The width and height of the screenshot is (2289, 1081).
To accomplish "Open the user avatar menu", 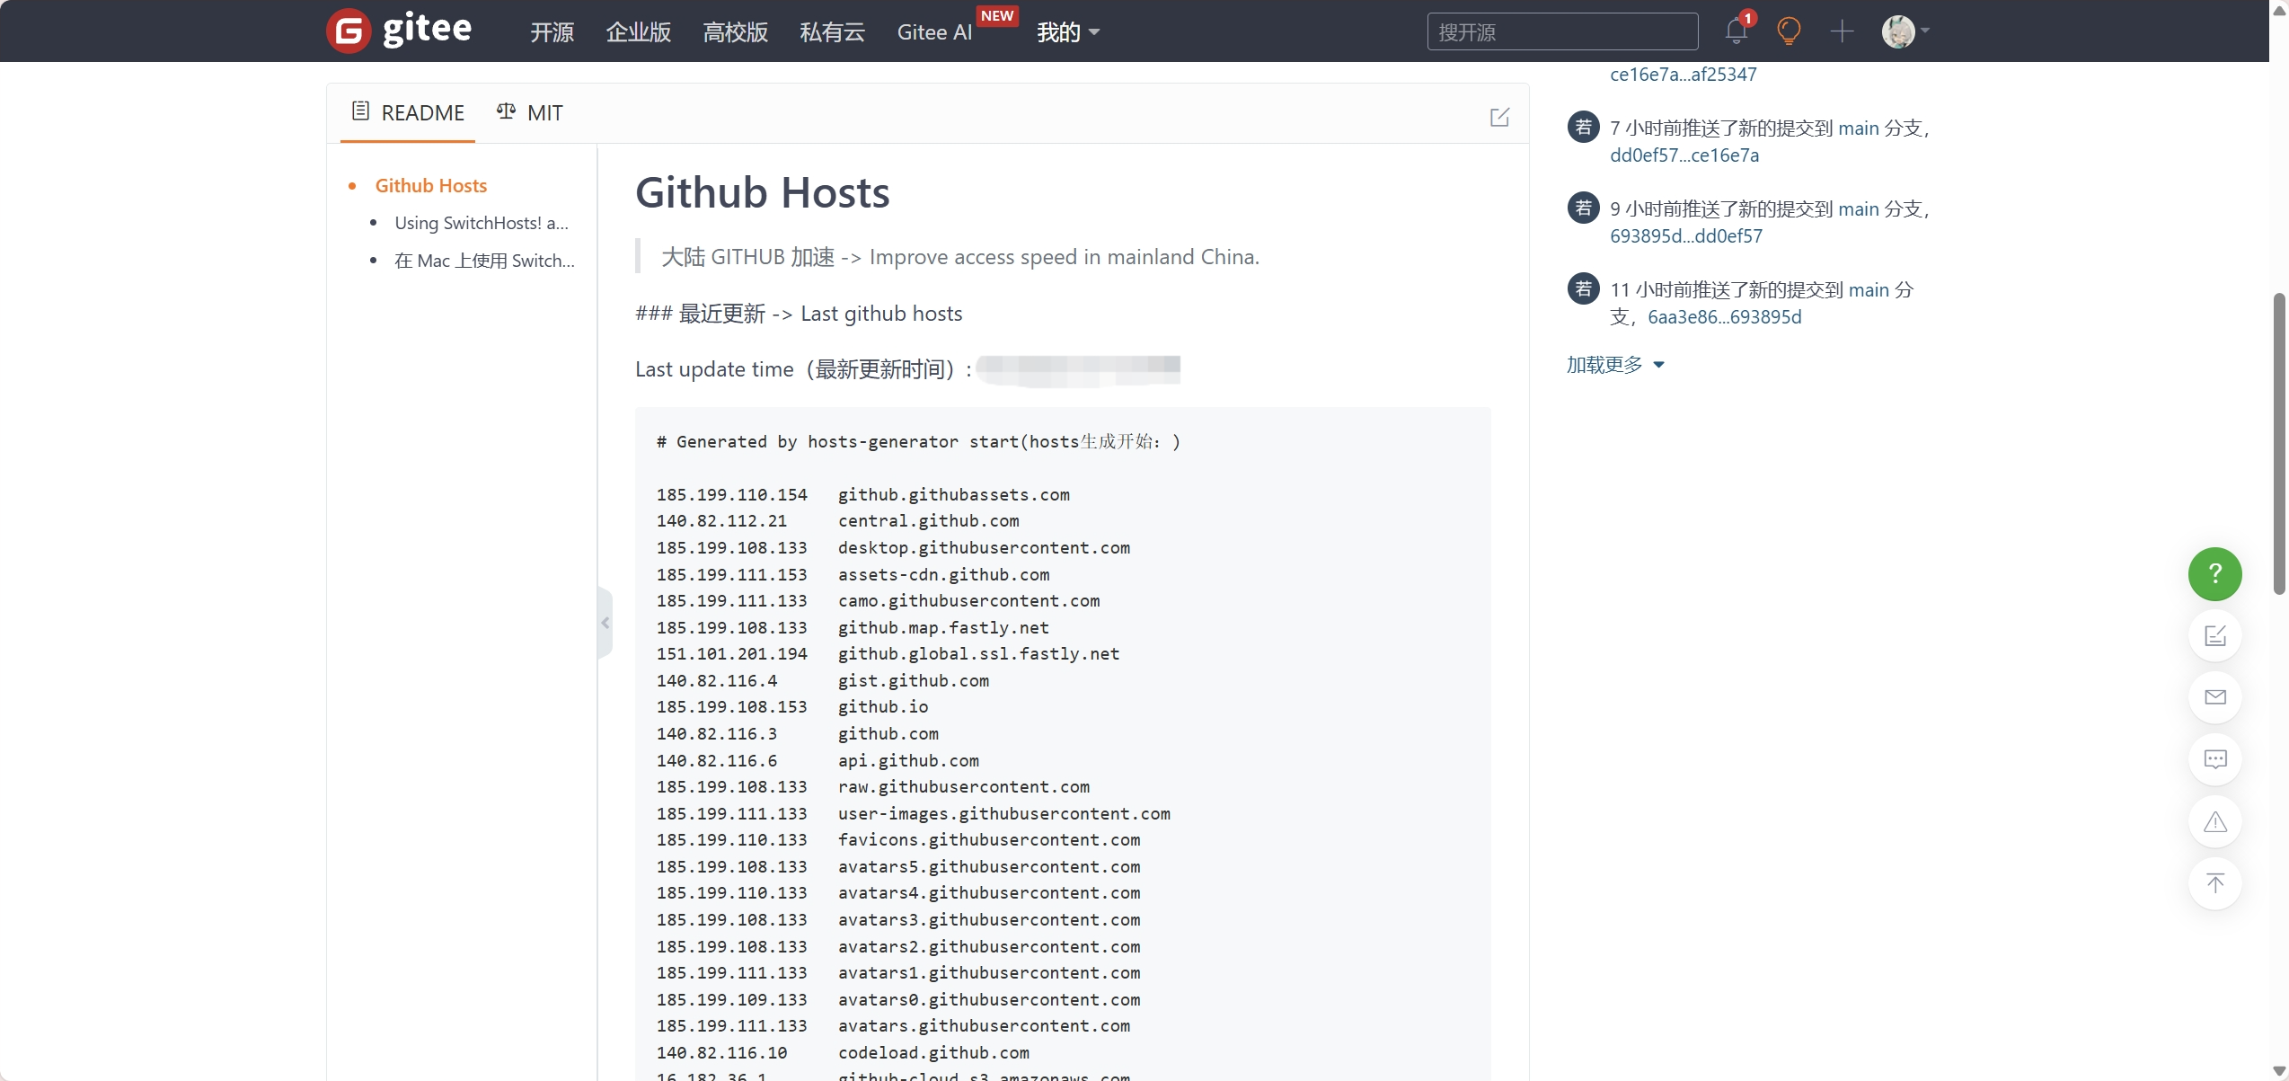I will click(1905, 31).
